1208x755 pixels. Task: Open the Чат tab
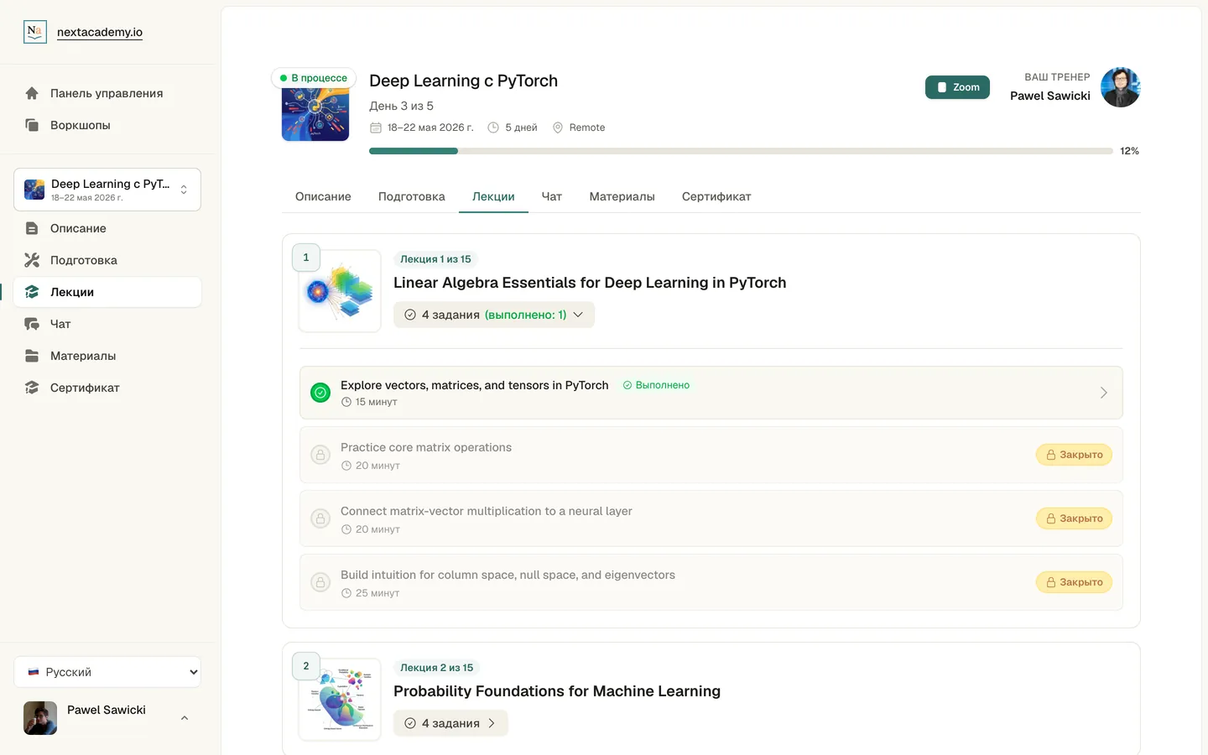[552, 196]
